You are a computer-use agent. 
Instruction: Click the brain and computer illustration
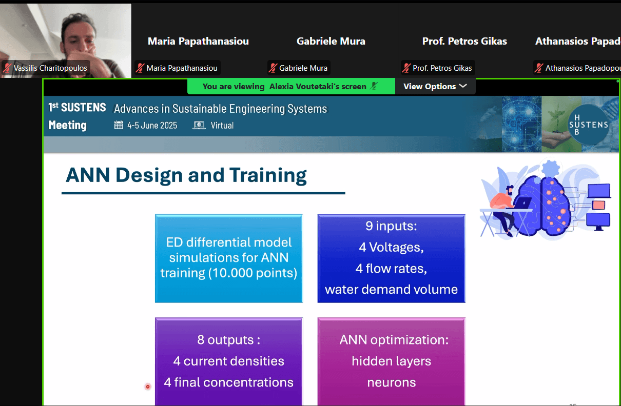pyautogui.click(x=546, y=200)
